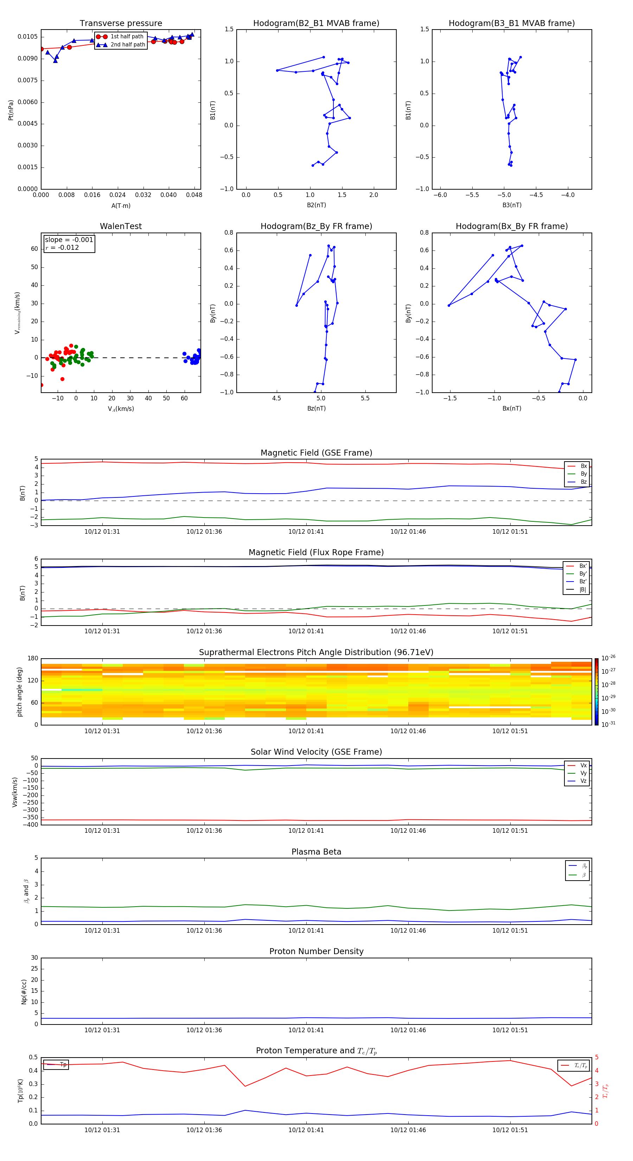Click the 10^-31 colorbar label
This screenshot has width=633, height=1161.
[x=608, y=724]
